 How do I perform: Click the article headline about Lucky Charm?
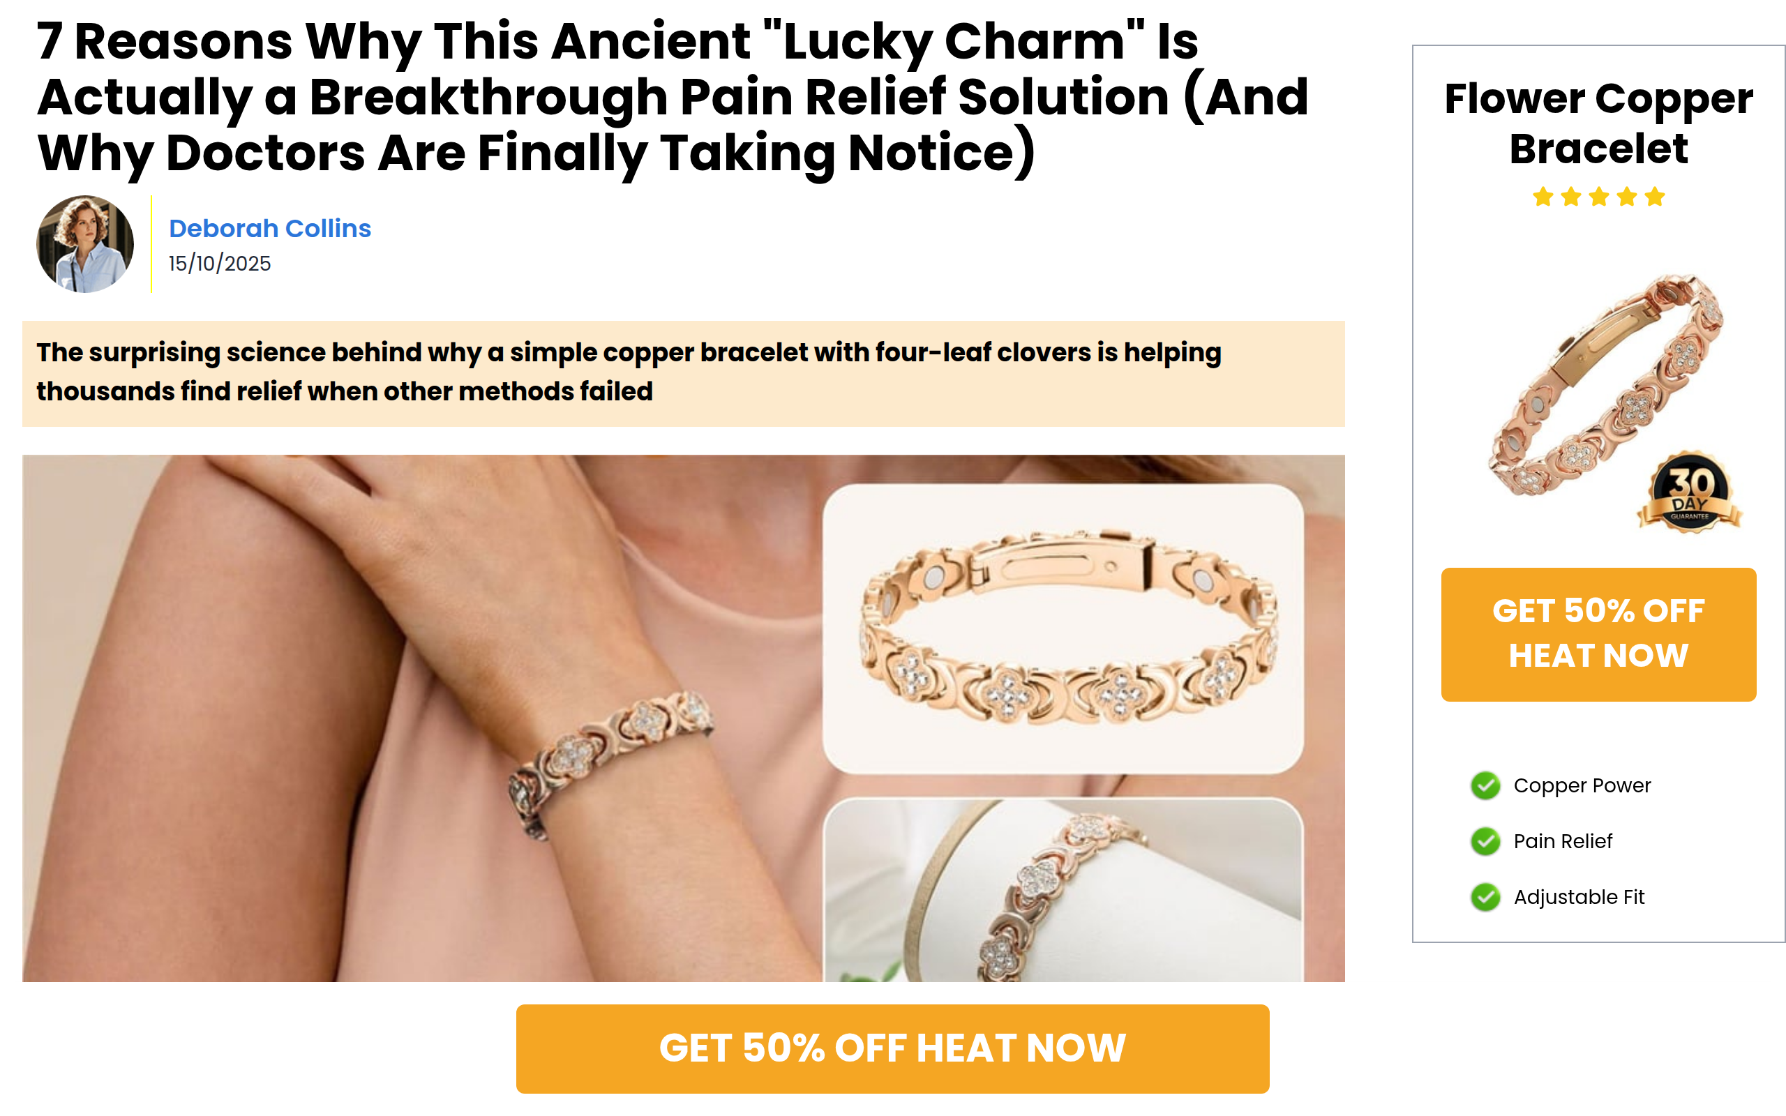(673, 97)
